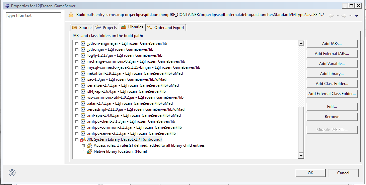Click the slf4j-api-1.6.4.jar jar icon
Image resolution: width=366 pixels, height=185 pixels.
point(83,91)
